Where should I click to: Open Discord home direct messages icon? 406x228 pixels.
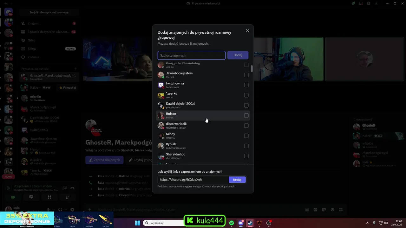point(9,12)
